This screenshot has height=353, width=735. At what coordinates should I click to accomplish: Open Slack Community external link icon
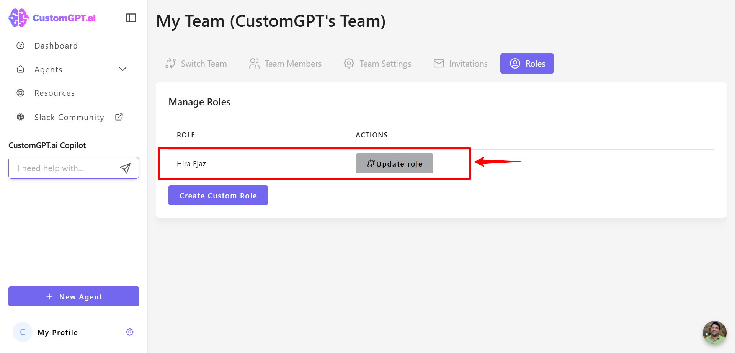(119, 117)
